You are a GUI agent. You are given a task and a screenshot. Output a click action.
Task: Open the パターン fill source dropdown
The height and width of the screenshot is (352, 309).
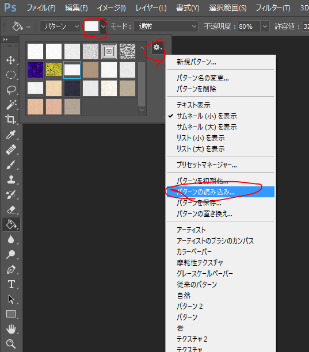point(60,26)
